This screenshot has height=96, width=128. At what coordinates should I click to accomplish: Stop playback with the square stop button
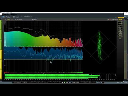click(62, 82)
